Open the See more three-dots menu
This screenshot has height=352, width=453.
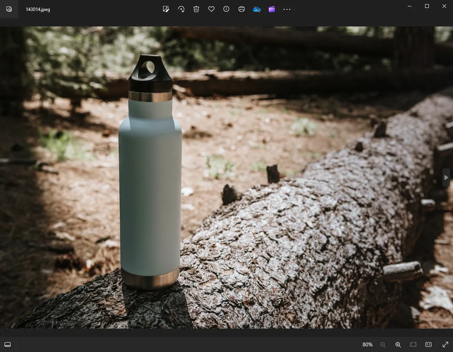287,9
